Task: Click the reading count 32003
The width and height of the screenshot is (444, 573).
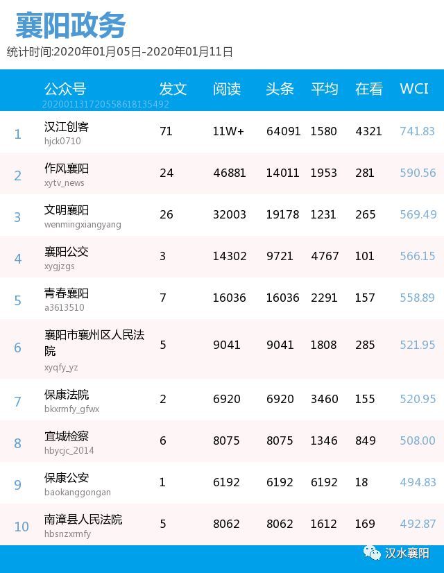Action: coord(230,214)
